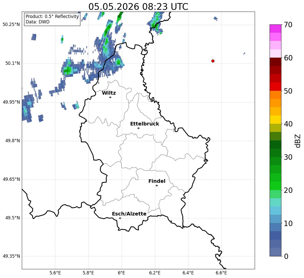
Task: Click the Wiltz location cross marker
Action: pyautogui.click(x=110, y=97)
